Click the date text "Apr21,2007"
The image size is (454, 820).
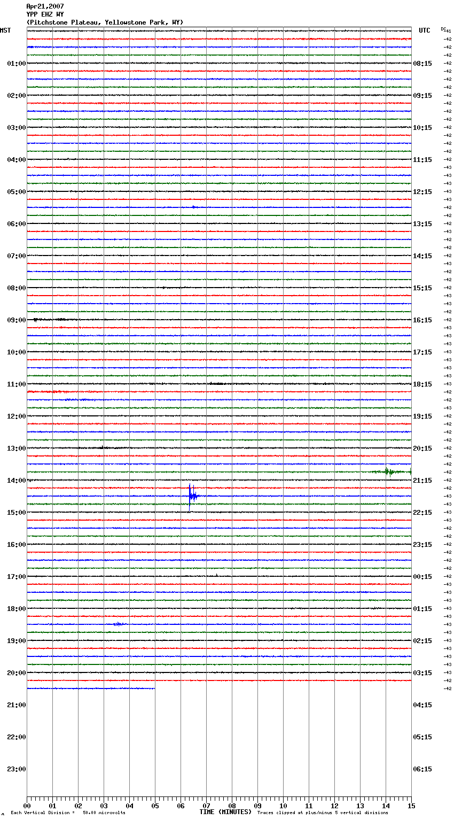[x=45, y=6]
